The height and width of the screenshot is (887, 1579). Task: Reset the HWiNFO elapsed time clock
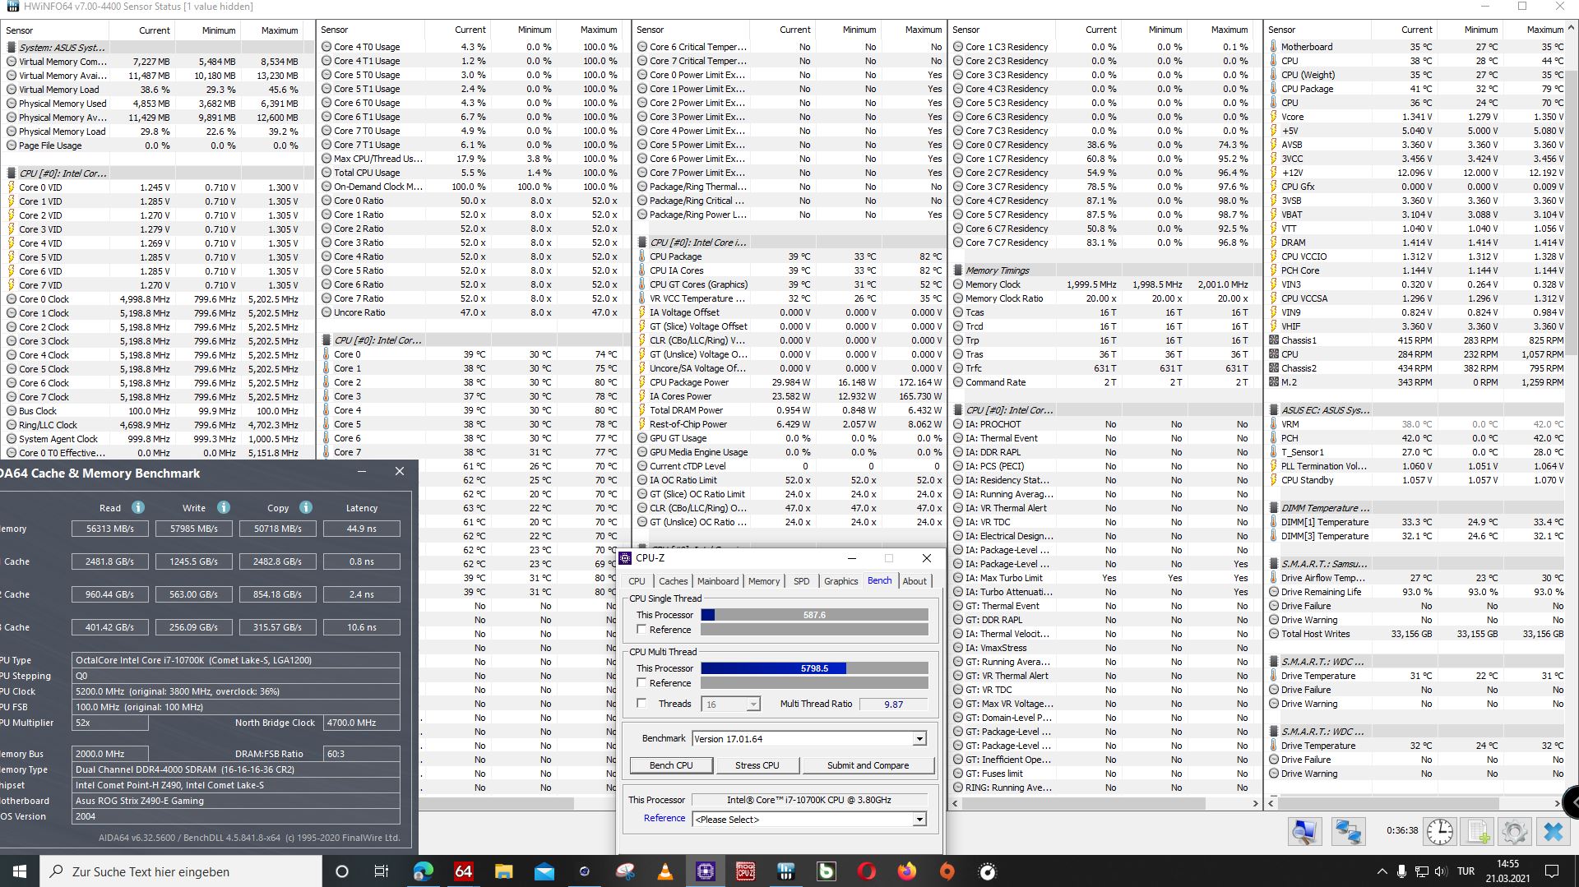coord(1439,832)
